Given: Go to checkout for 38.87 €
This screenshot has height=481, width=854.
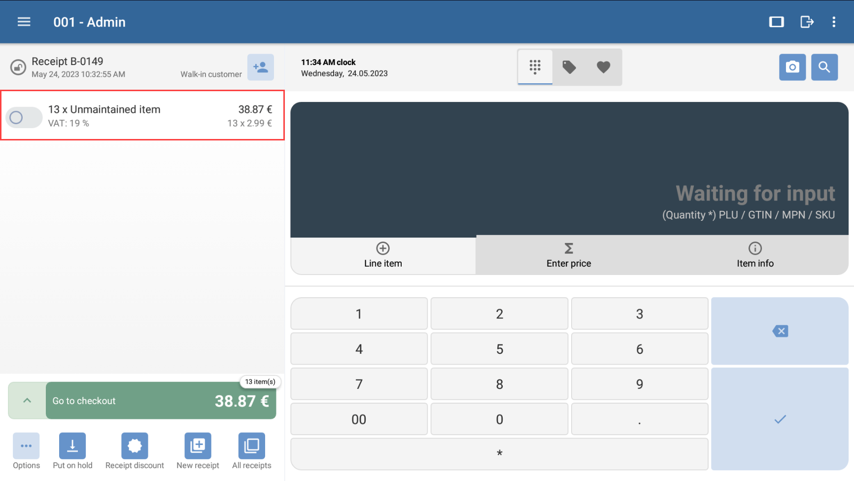Looking at the screenshot, I should [x=161, y=401].
